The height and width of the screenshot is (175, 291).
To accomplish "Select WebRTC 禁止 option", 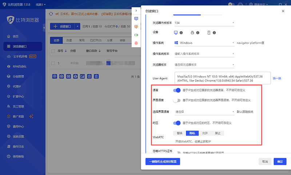I will point(217,133).
